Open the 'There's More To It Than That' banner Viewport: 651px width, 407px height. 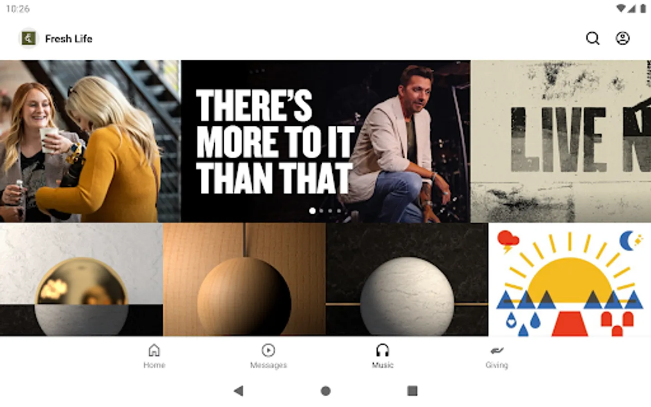[x=325, y=141]
